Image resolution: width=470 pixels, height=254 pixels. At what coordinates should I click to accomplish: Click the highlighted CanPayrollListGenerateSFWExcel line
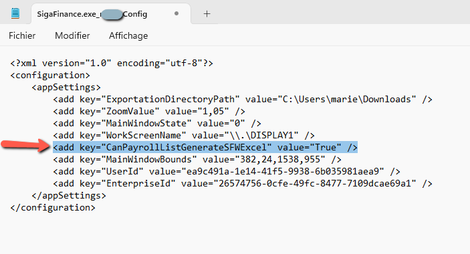205,147
